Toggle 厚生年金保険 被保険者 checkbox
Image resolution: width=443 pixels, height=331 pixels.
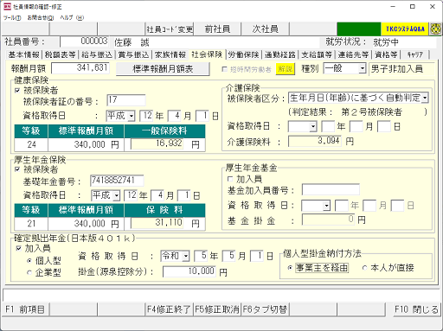(x=17, y=169)
